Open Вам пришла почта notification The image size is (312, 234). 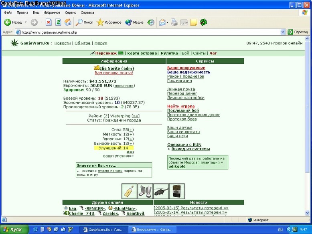click(113, 73)
